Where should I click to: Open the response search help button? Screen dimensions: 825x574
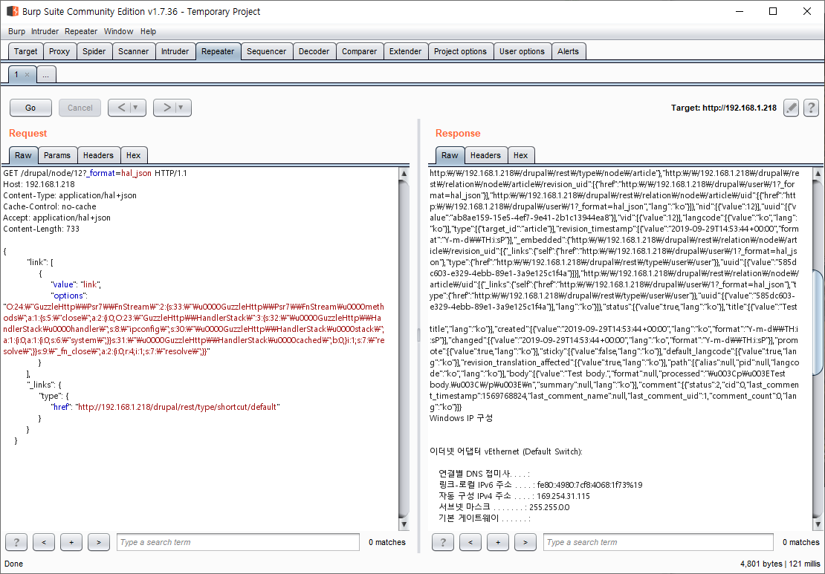[443, 542]
